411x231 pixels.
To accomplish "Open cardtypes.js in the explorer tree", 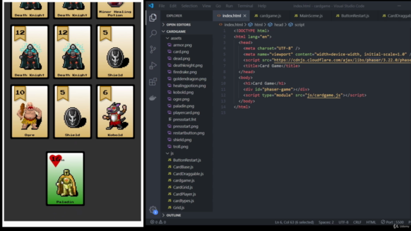I will click(x=183, y=201).
